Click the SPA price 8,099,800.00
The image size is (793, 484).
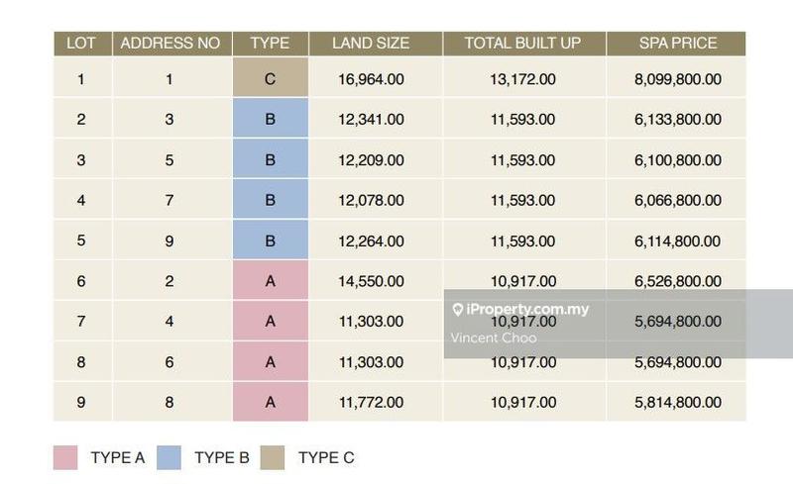point(678,79)
